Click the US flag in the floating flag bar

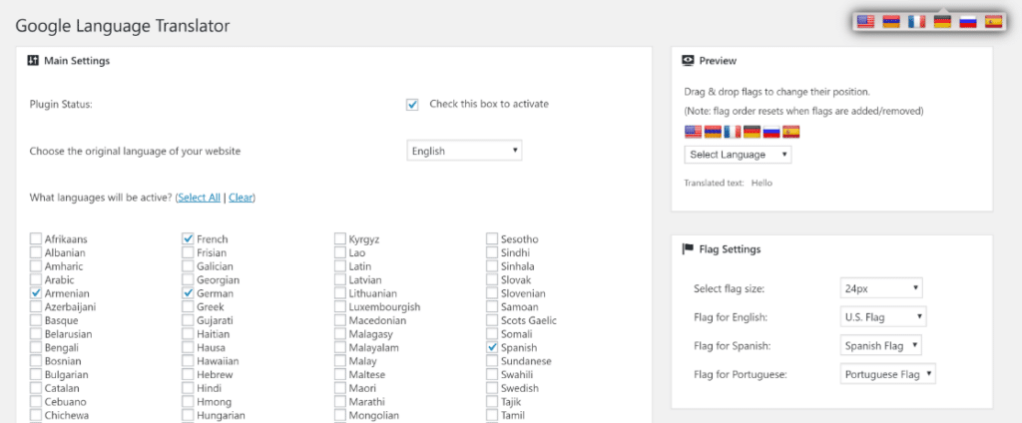coord(865,21)
